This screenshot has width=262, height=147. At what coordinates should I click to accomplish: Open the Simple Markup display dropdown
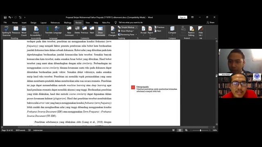[x=128, y=27]
